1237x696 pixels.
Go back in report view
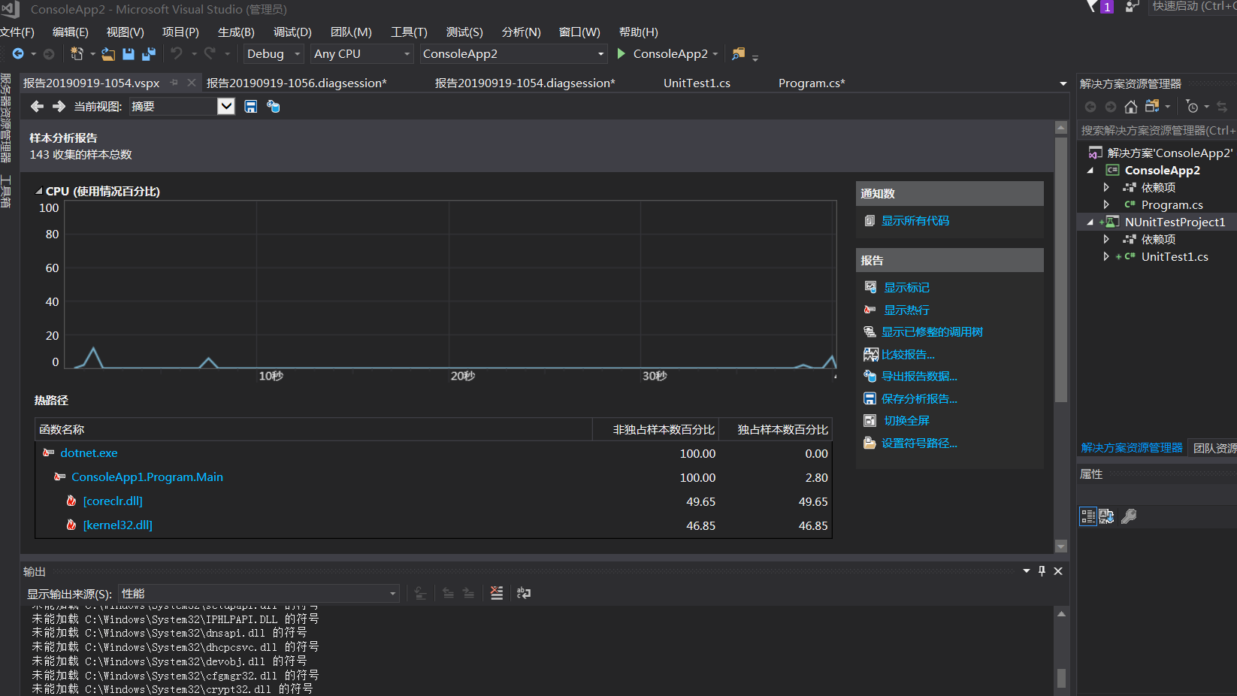click(x=37, y=107)
